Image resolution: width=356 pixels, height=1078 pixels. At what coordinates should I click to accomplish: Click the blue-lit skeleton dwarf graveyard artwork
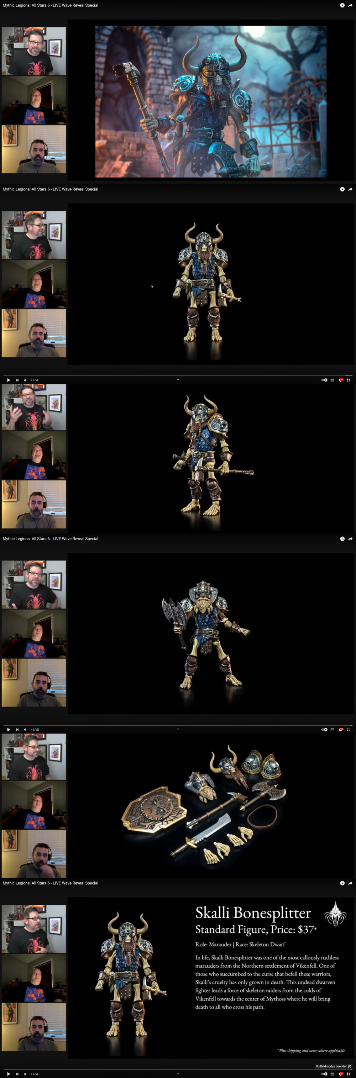click(211, 102)
